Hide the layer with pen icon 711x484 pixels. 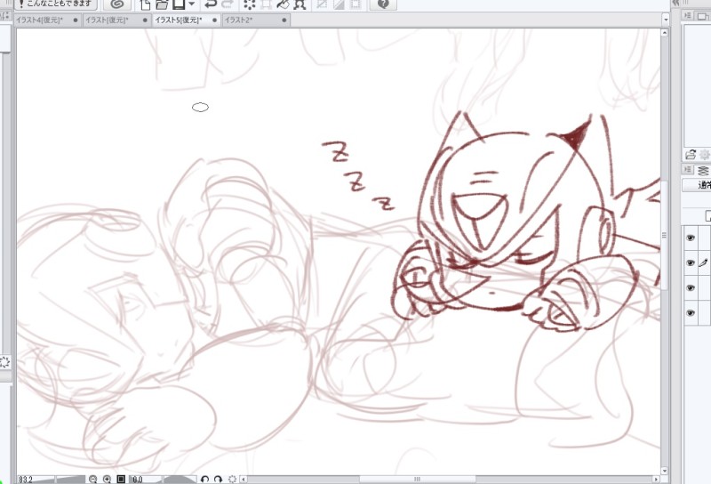pyautogui.click(x=691, y=262)
